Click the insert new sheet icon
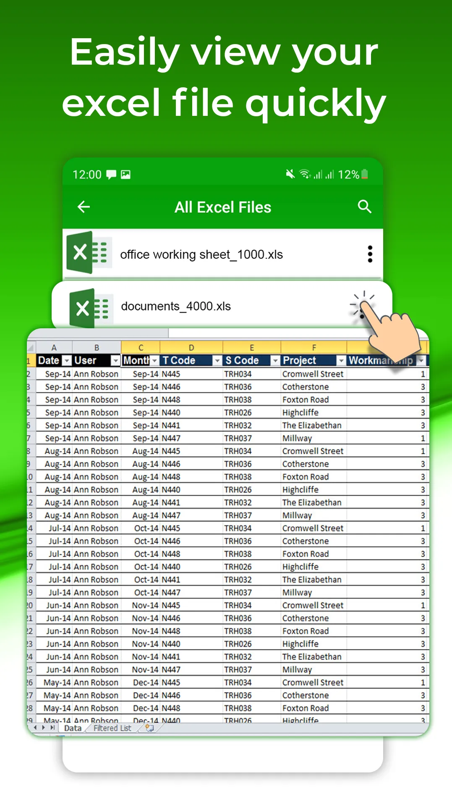This screenshot has width=452, height=806. click(149, 728)
